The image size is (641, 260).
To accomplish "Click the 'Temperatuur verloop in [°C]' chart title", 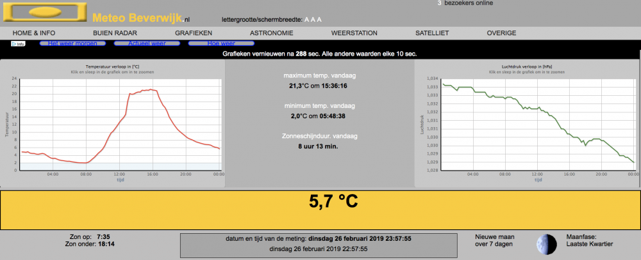I will 112,66.
